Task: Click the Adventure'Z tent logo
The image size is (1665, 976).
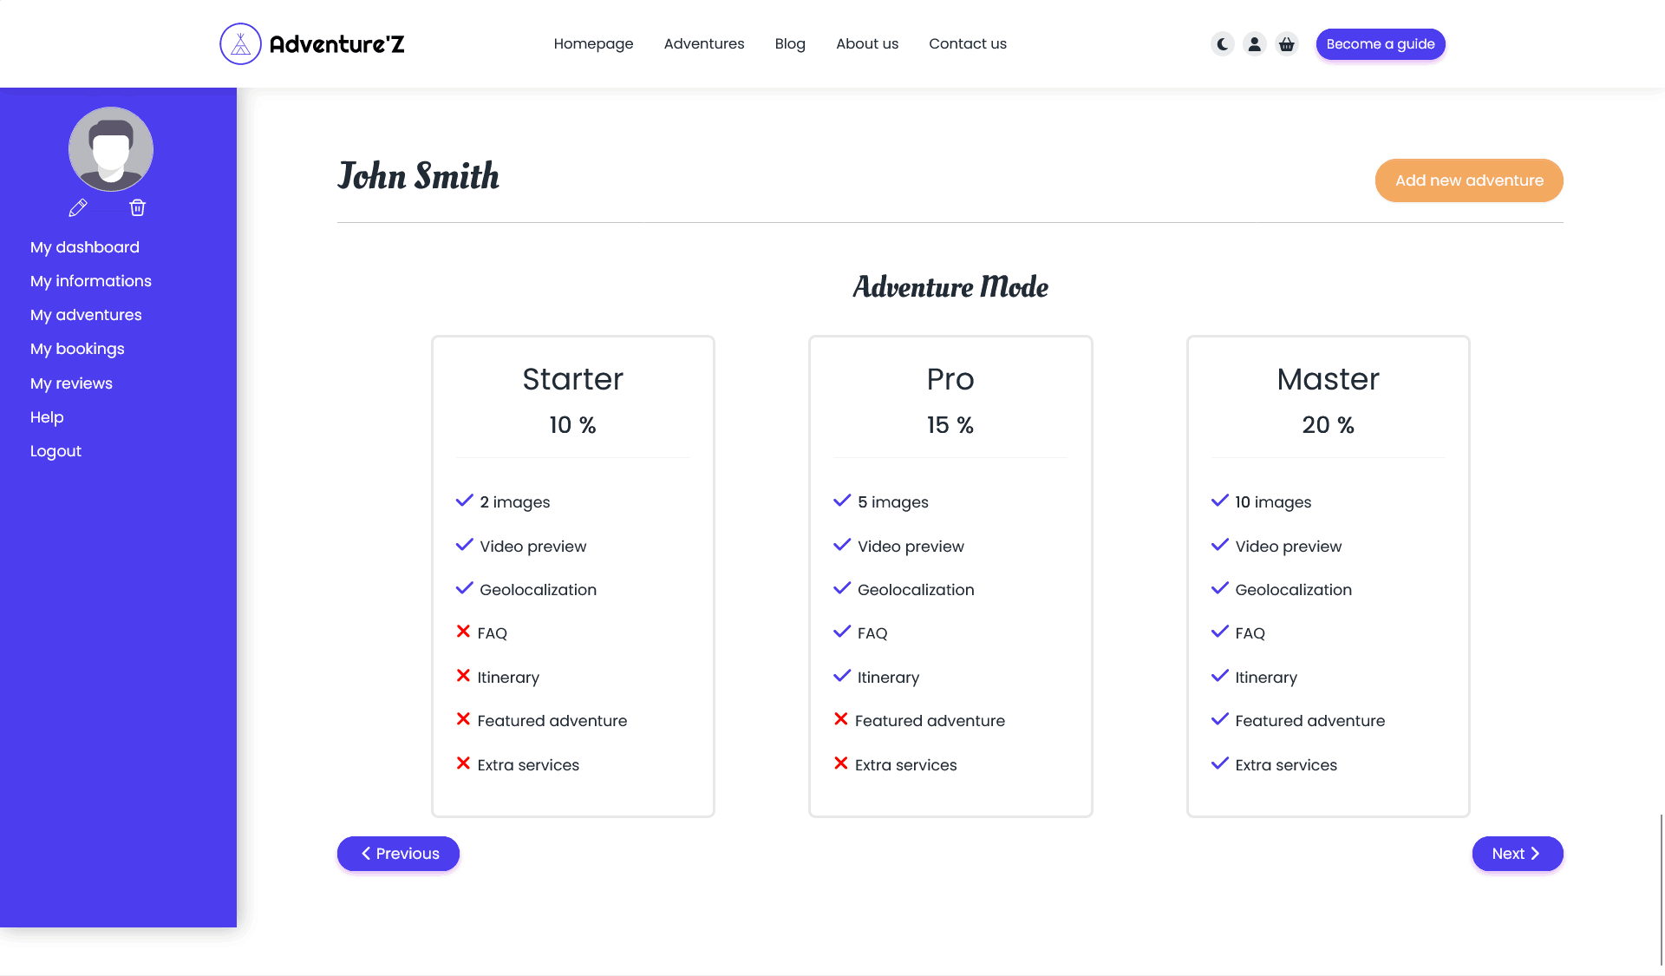Action: tap(240, 44)
